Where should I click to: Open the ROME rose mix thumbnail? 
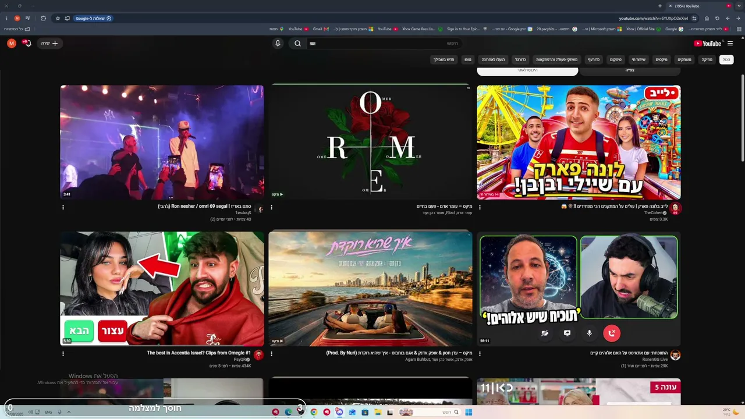point(370,142)
